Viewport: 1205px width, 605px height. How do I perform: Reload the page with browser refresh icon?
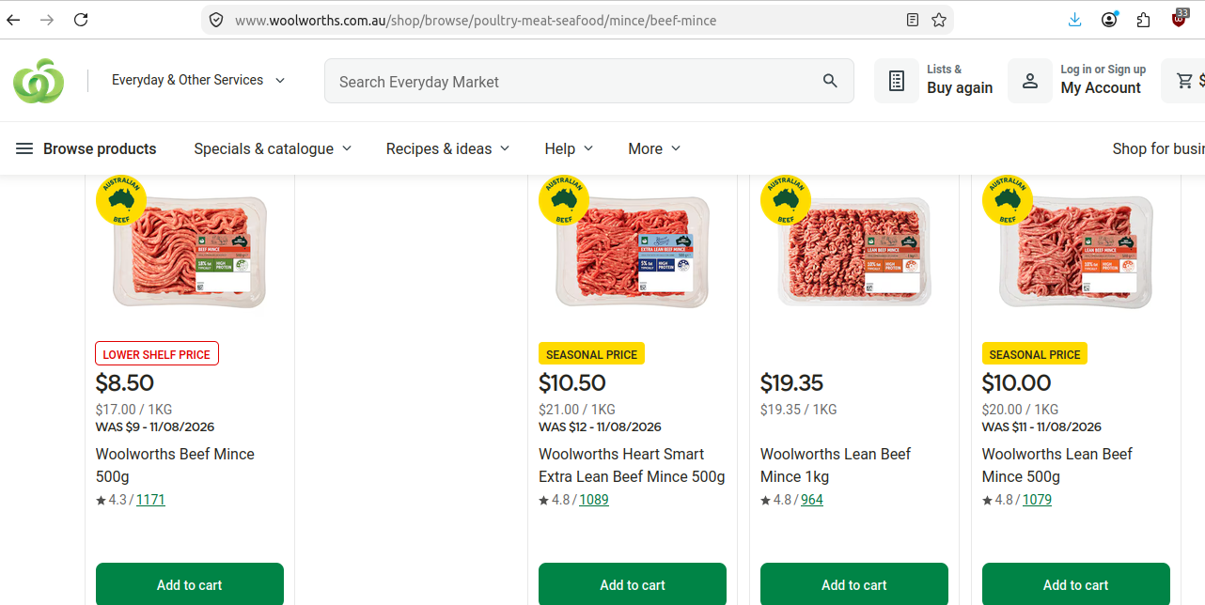[81, 20]
